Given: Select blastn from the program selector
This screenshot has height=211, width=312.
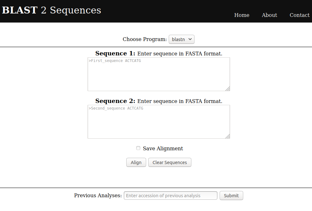Looking at the screenshot, I should (x=181, y=39).
